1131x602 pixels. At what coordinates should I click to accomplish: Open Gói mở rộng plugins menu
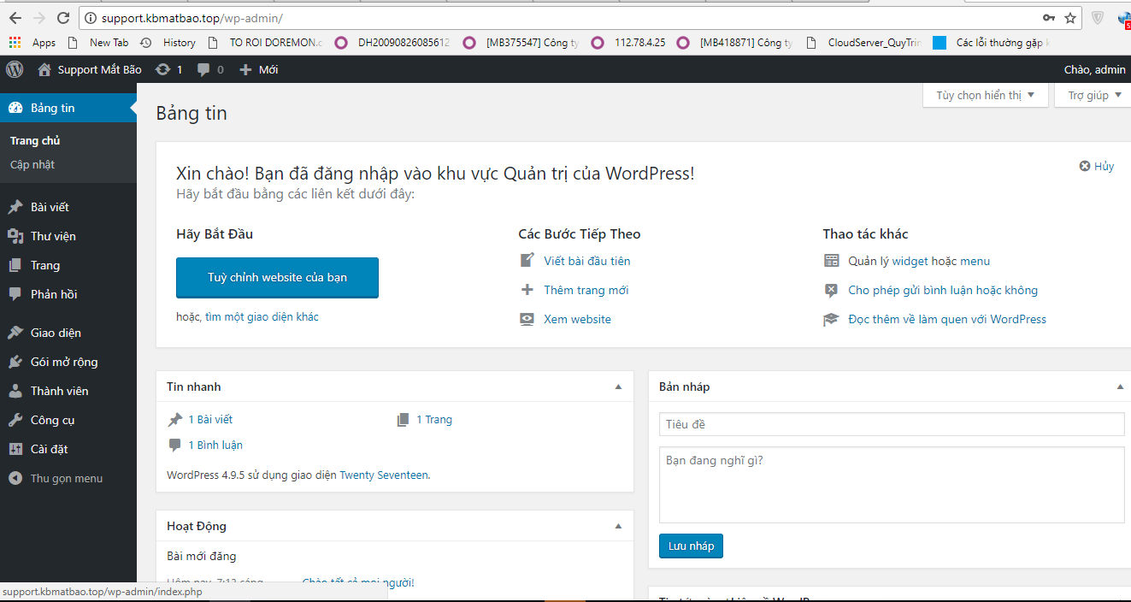(64, 362)
